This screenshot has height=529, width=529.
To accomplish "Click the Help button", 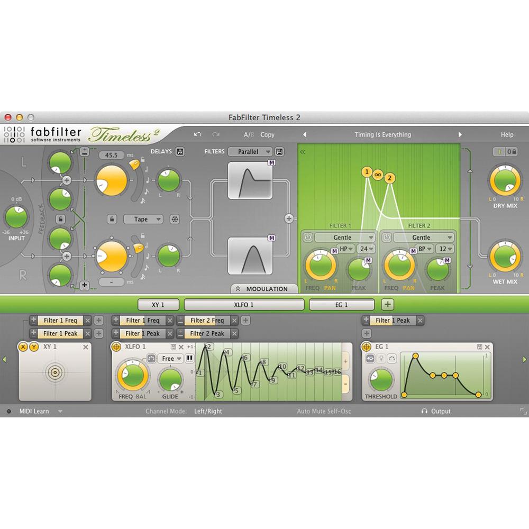I will (x=507, y=135).
